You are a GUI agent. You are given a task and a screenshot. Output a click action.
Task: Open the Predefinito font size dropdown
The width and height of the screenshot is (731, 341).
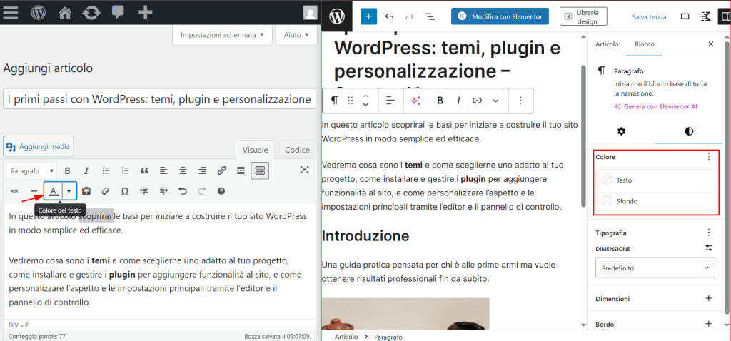[655, 268]
